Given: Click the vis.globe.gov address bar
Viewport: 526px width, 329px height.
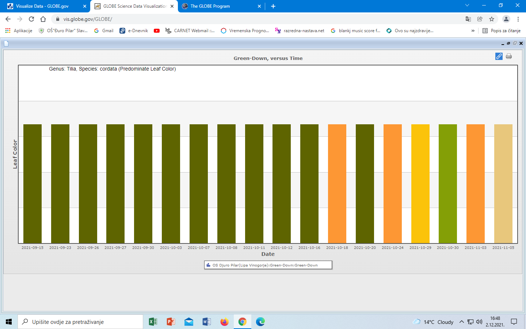Looking at the screenshot, I should click(256, 19).
